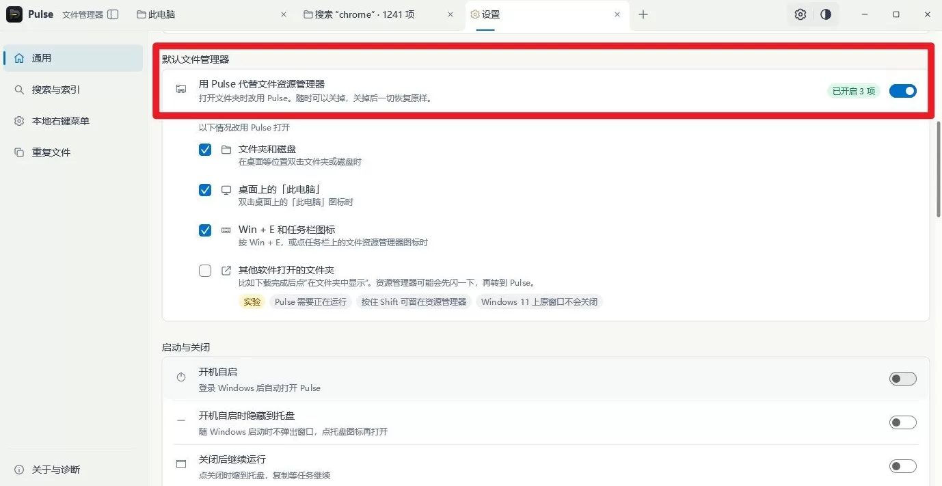This screenshot has height=486, width=942.
Task: Click the Pulse 需要正在运行 tag
Action: (x=311, y=301)
